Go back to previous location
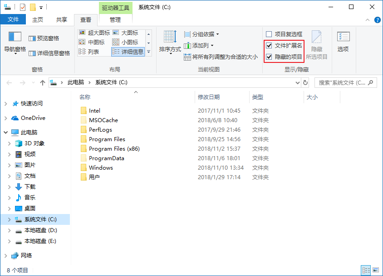 (9, 83)
